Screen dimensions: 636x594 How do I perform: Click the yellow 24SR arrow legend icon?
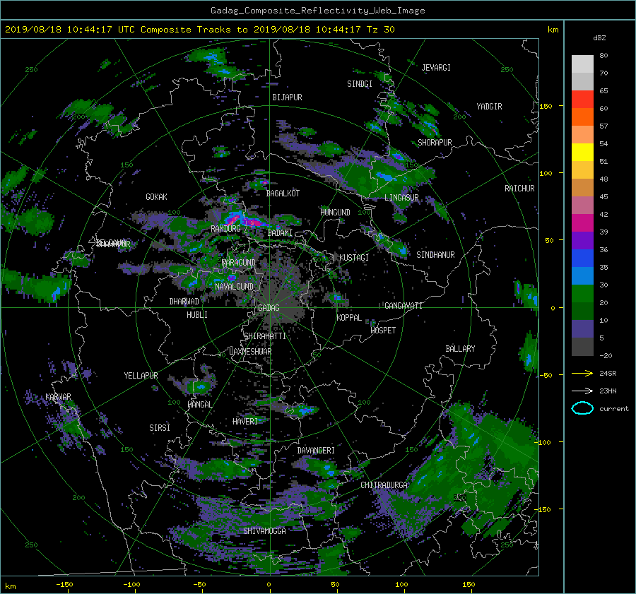pyautogui.click(x=582, y=374)
